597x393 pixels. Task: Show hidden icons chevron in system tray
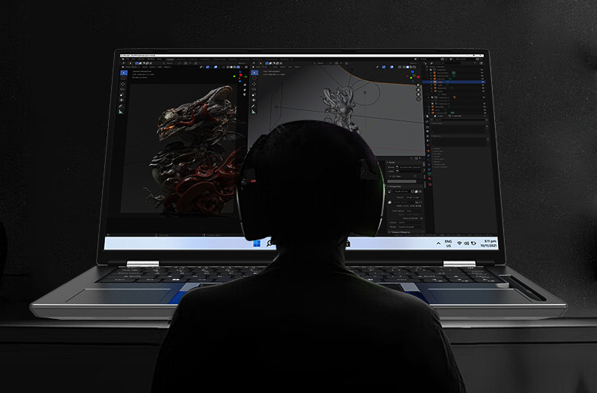click(438, 243)
